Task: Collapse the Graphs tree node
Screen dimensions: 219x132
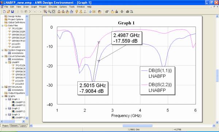Action: coord(3,96)
